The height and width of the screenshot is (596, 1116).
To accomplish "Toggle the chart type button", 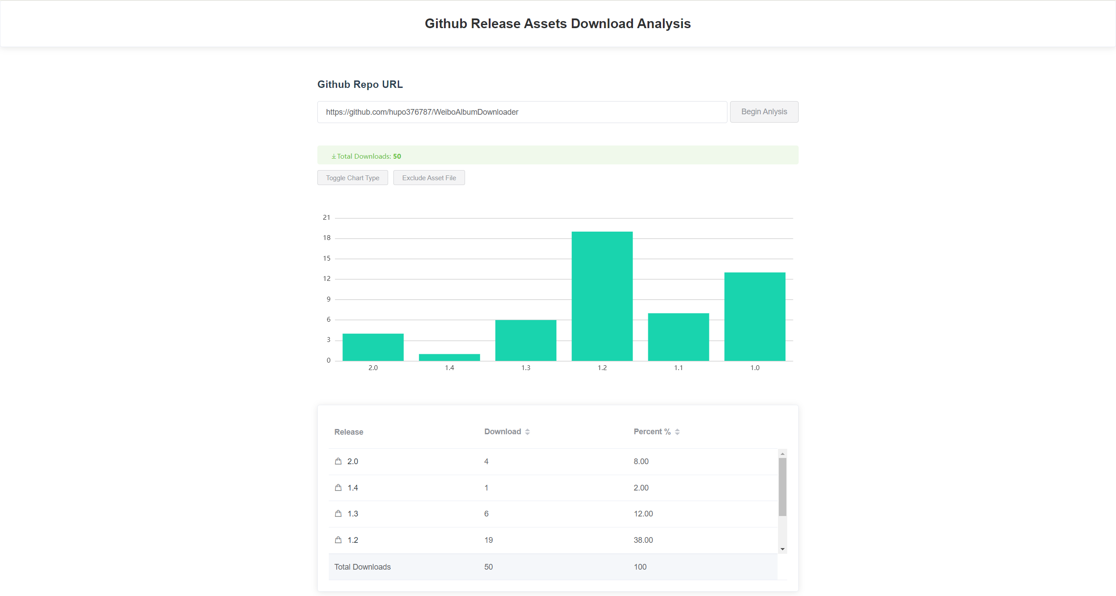I will (x=353, y=178).
